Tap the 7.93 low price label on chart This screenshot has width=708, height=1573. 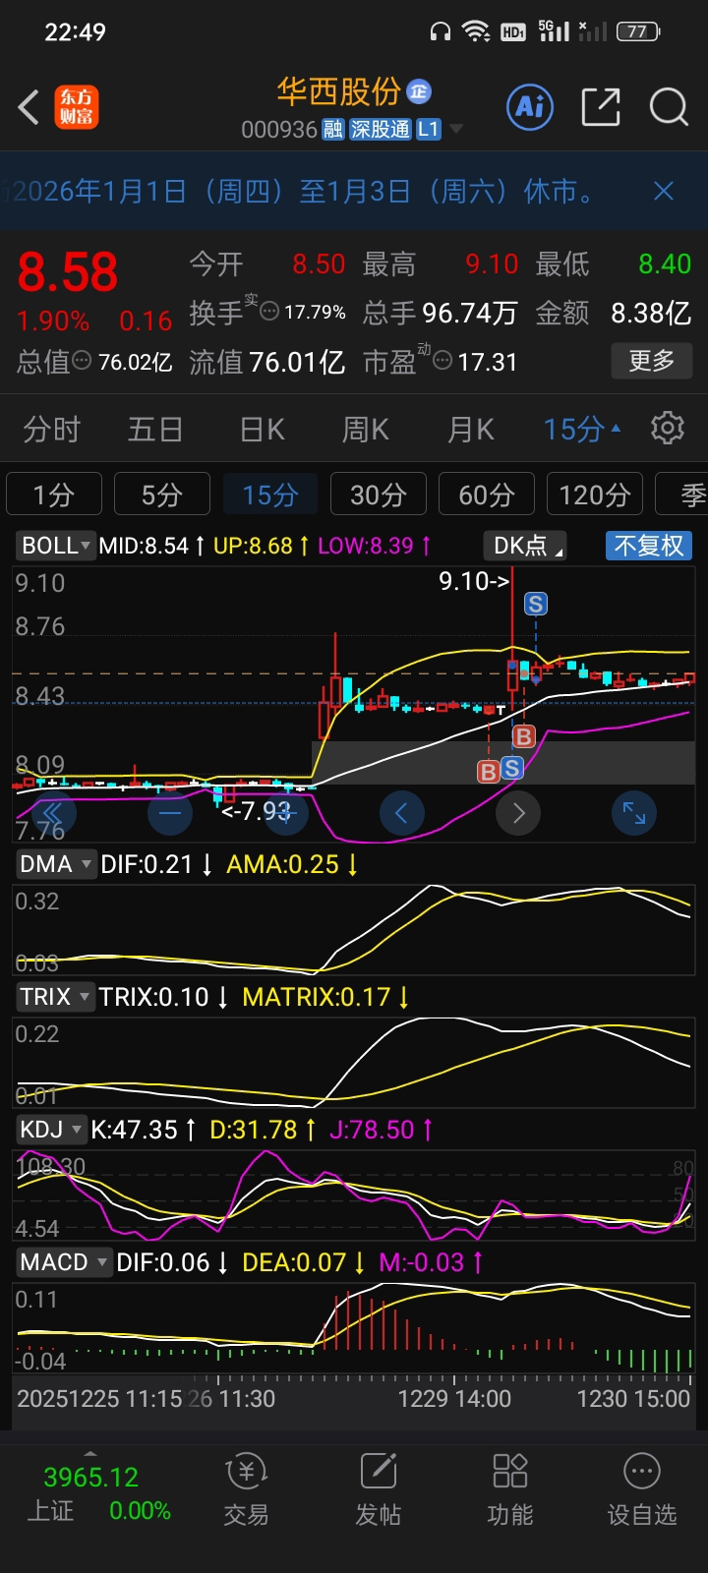click(x=256, y=811)
